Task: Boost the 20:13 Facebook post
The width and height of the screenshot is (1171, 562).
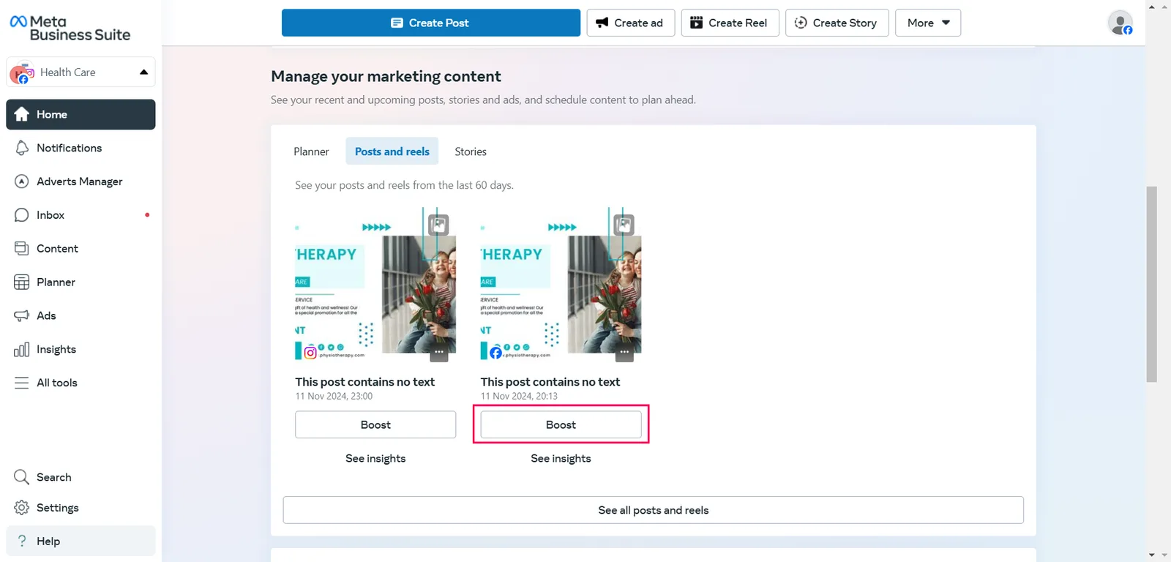Action: [561, 424]
